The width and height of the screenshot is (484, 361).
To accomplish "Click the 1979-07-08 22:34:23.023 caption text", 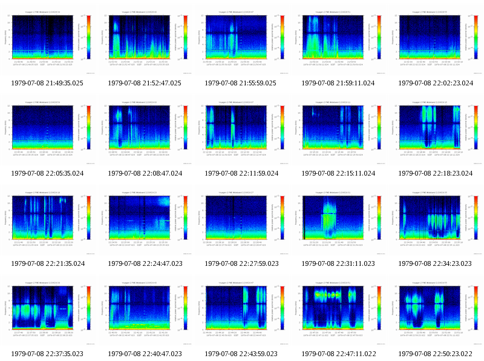I will (435, 263).
